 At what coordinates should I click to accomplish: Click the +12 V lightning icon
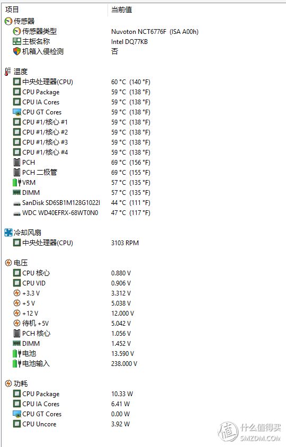[x=17, y=313]
